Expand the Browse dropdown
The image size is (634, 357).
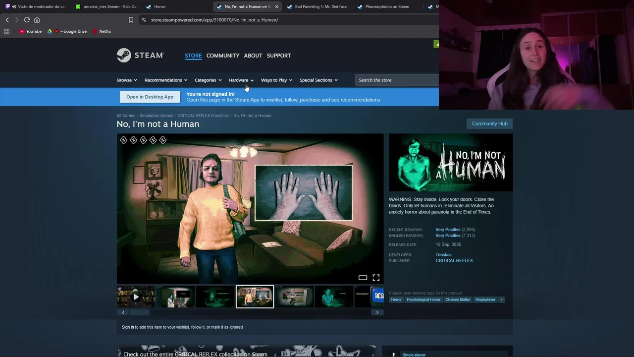[127, 80]
